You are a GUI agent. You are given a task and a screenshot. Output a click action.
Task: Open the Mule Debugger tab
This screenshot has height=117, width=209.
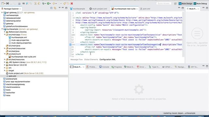coord(129,67)
